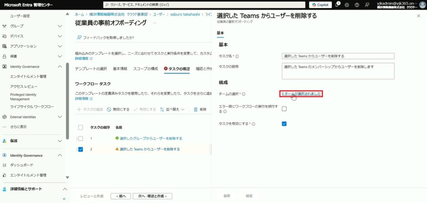Click the 保護 lock icon
Image resolution: width=427 pixels, height=203 pixels.
coord(4,57)
